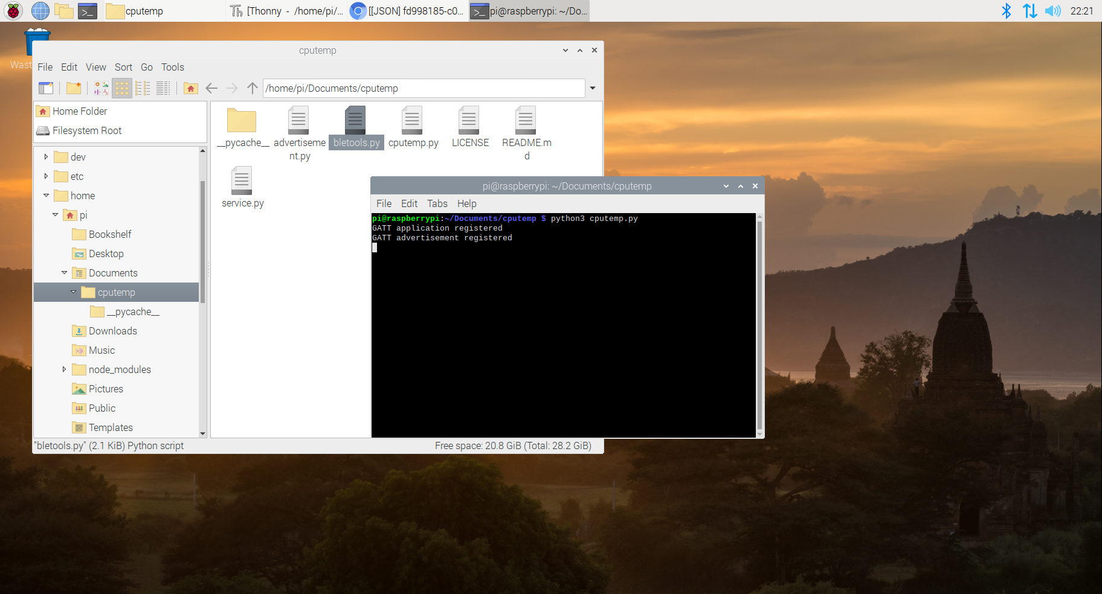This screenshot has width=1102, height=594.
Task: Open Raspberry Pi main menu
Action: [13, 11]
